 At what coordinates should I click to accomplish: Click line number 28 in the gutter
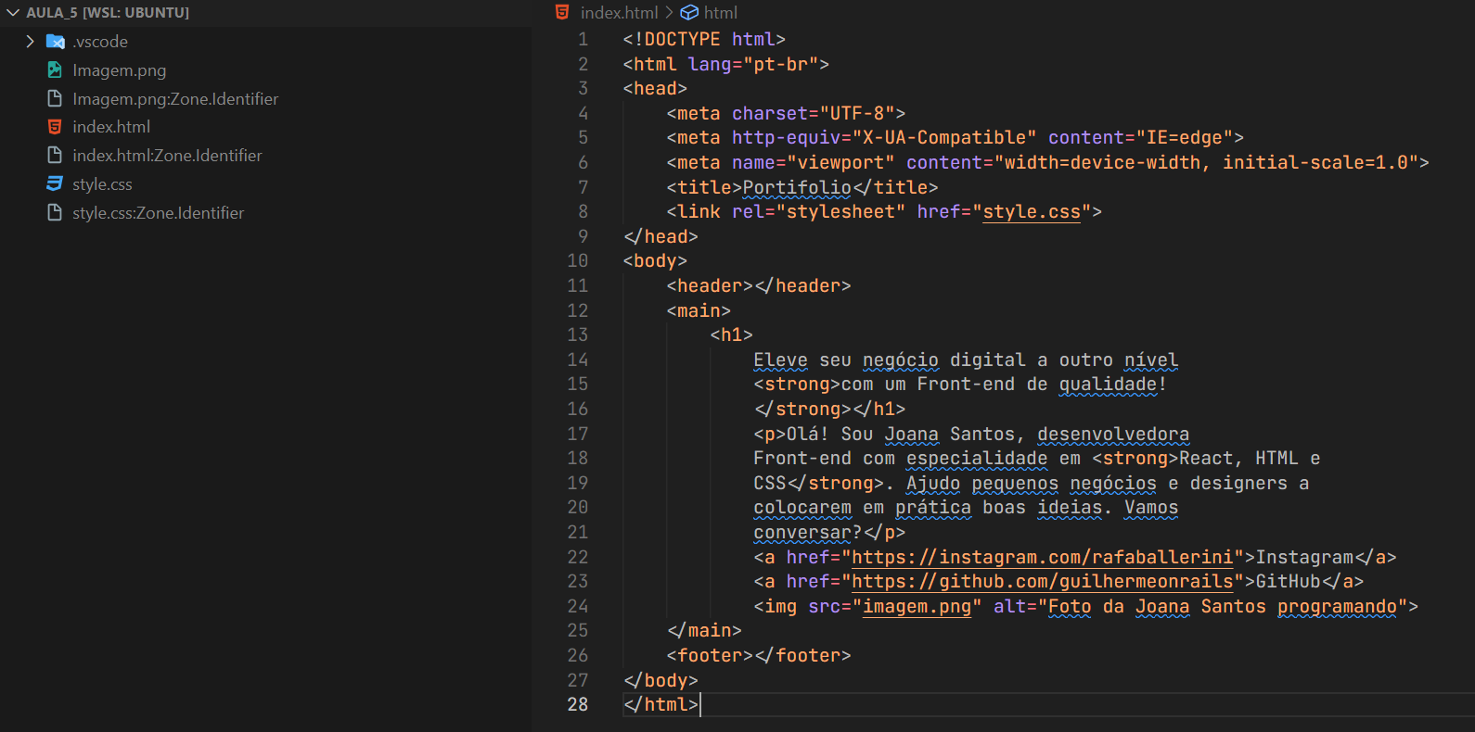pos(577,704)
